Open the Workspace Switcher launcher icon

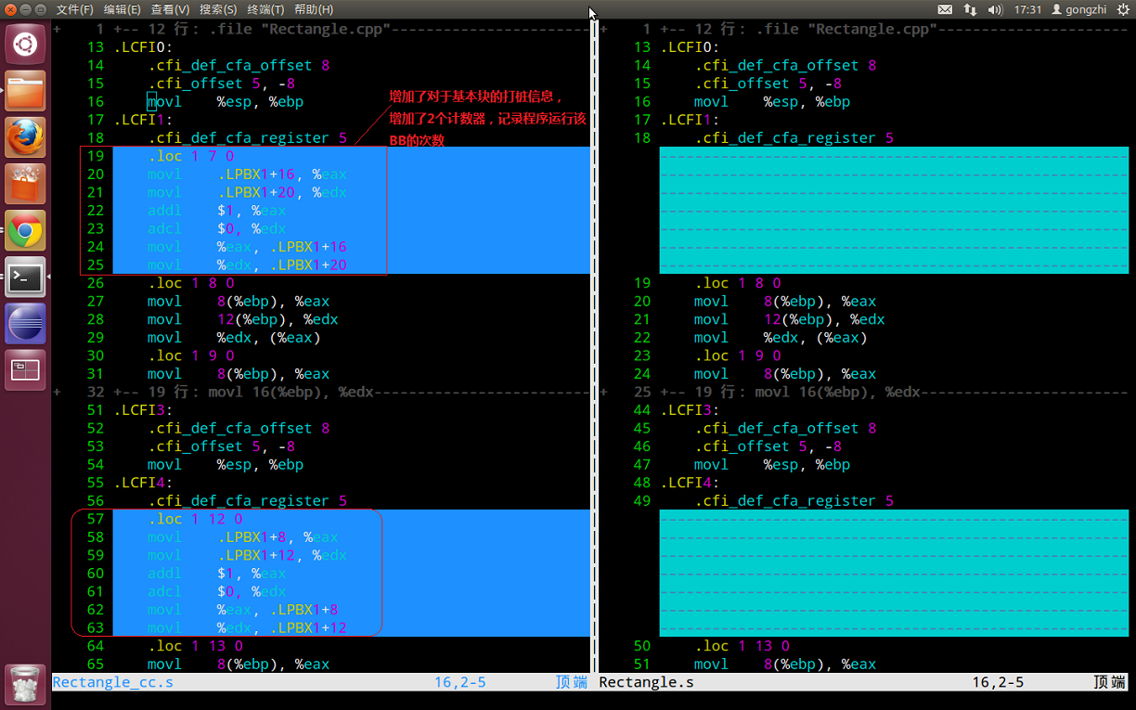[x=25, y=369]
